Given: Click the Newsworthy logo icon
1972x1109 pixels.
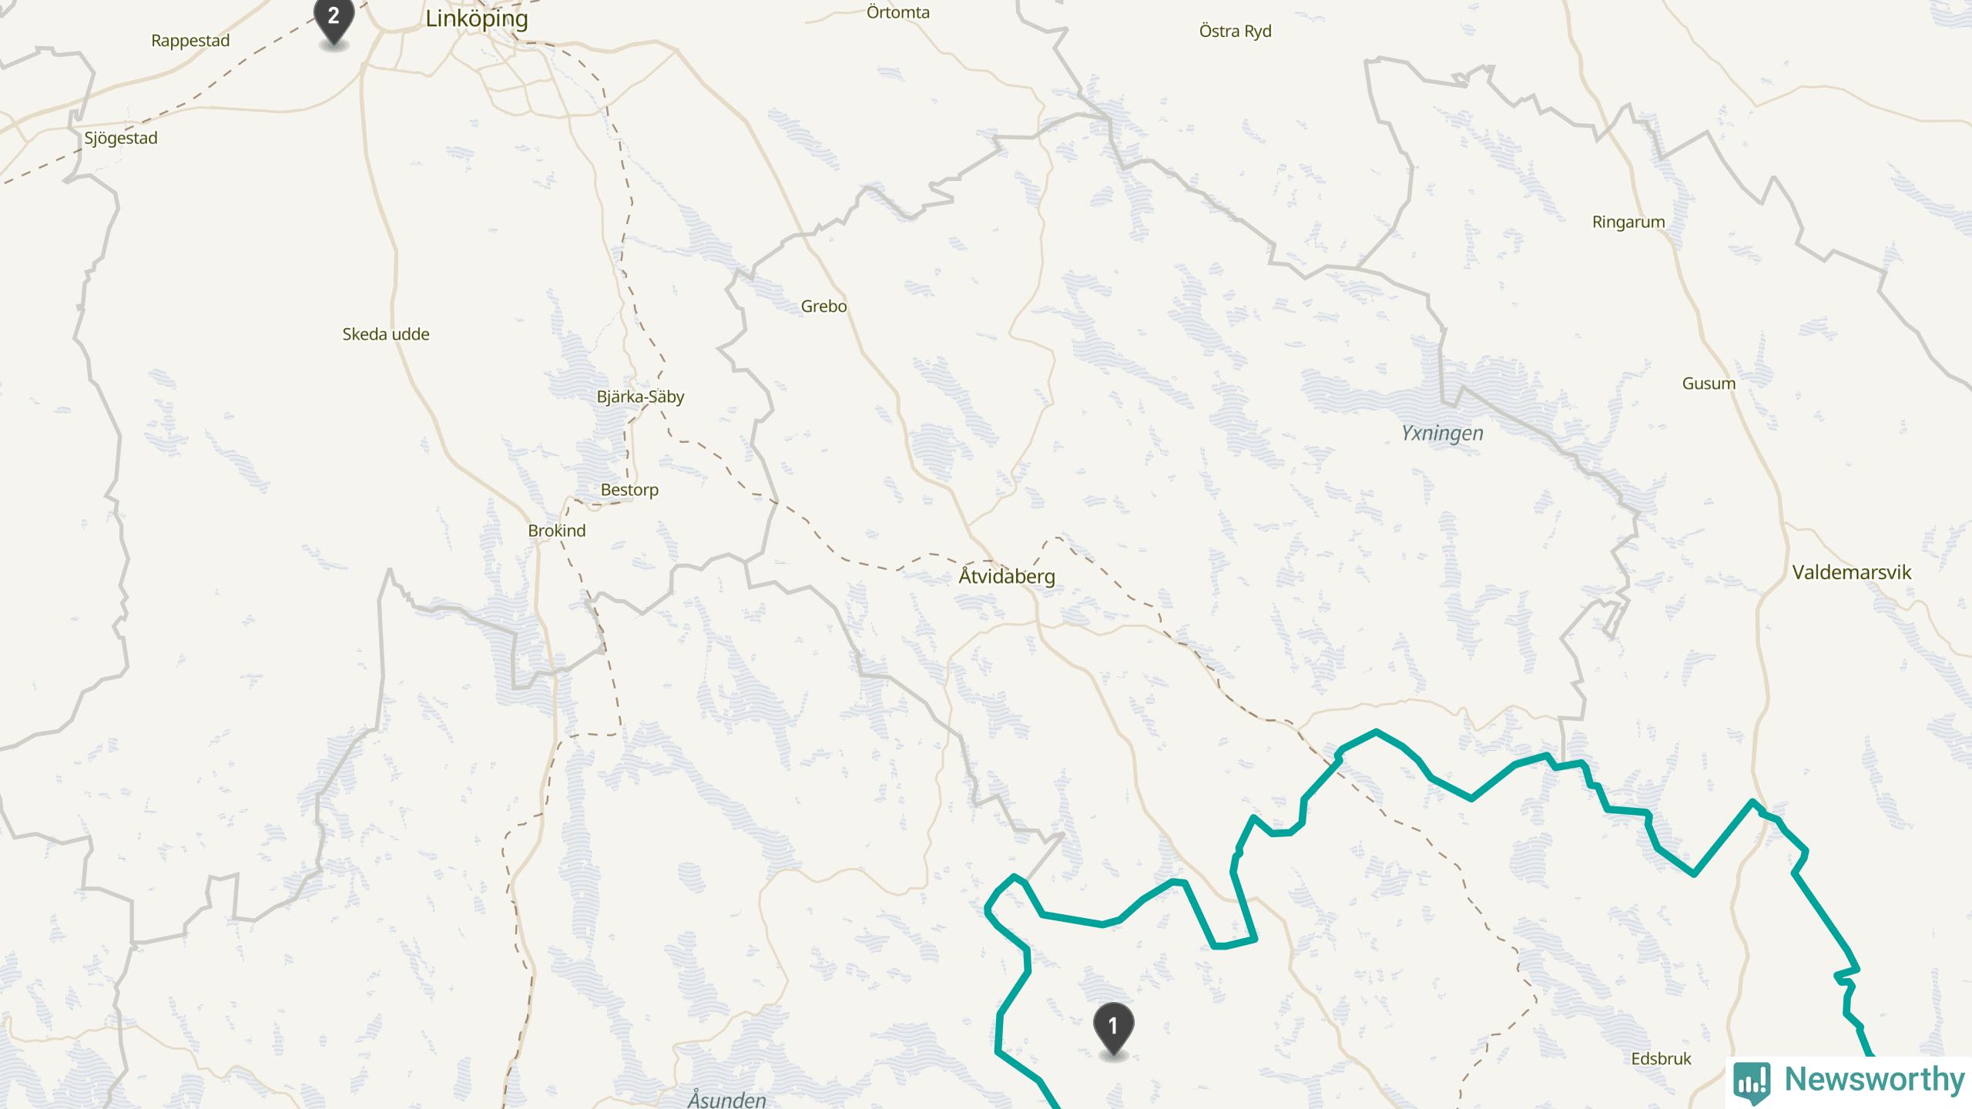Looking at the screenshot, I should point(1752,1081).
